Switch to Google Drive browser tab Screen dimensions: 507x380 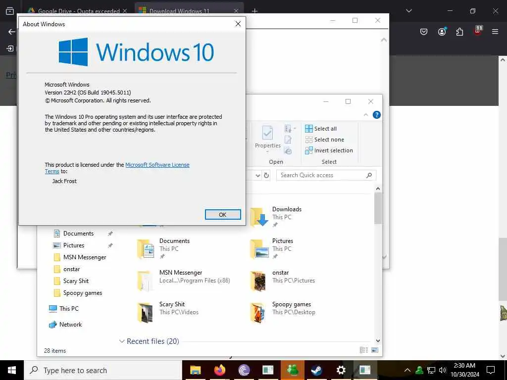(x=78, y=10)
